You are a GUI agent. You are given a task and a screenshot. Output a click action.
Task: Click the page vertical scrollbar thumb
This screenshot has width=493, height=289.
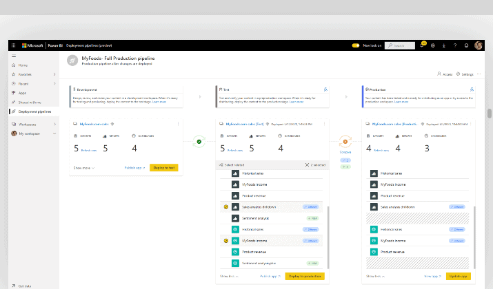click(490, 114)
